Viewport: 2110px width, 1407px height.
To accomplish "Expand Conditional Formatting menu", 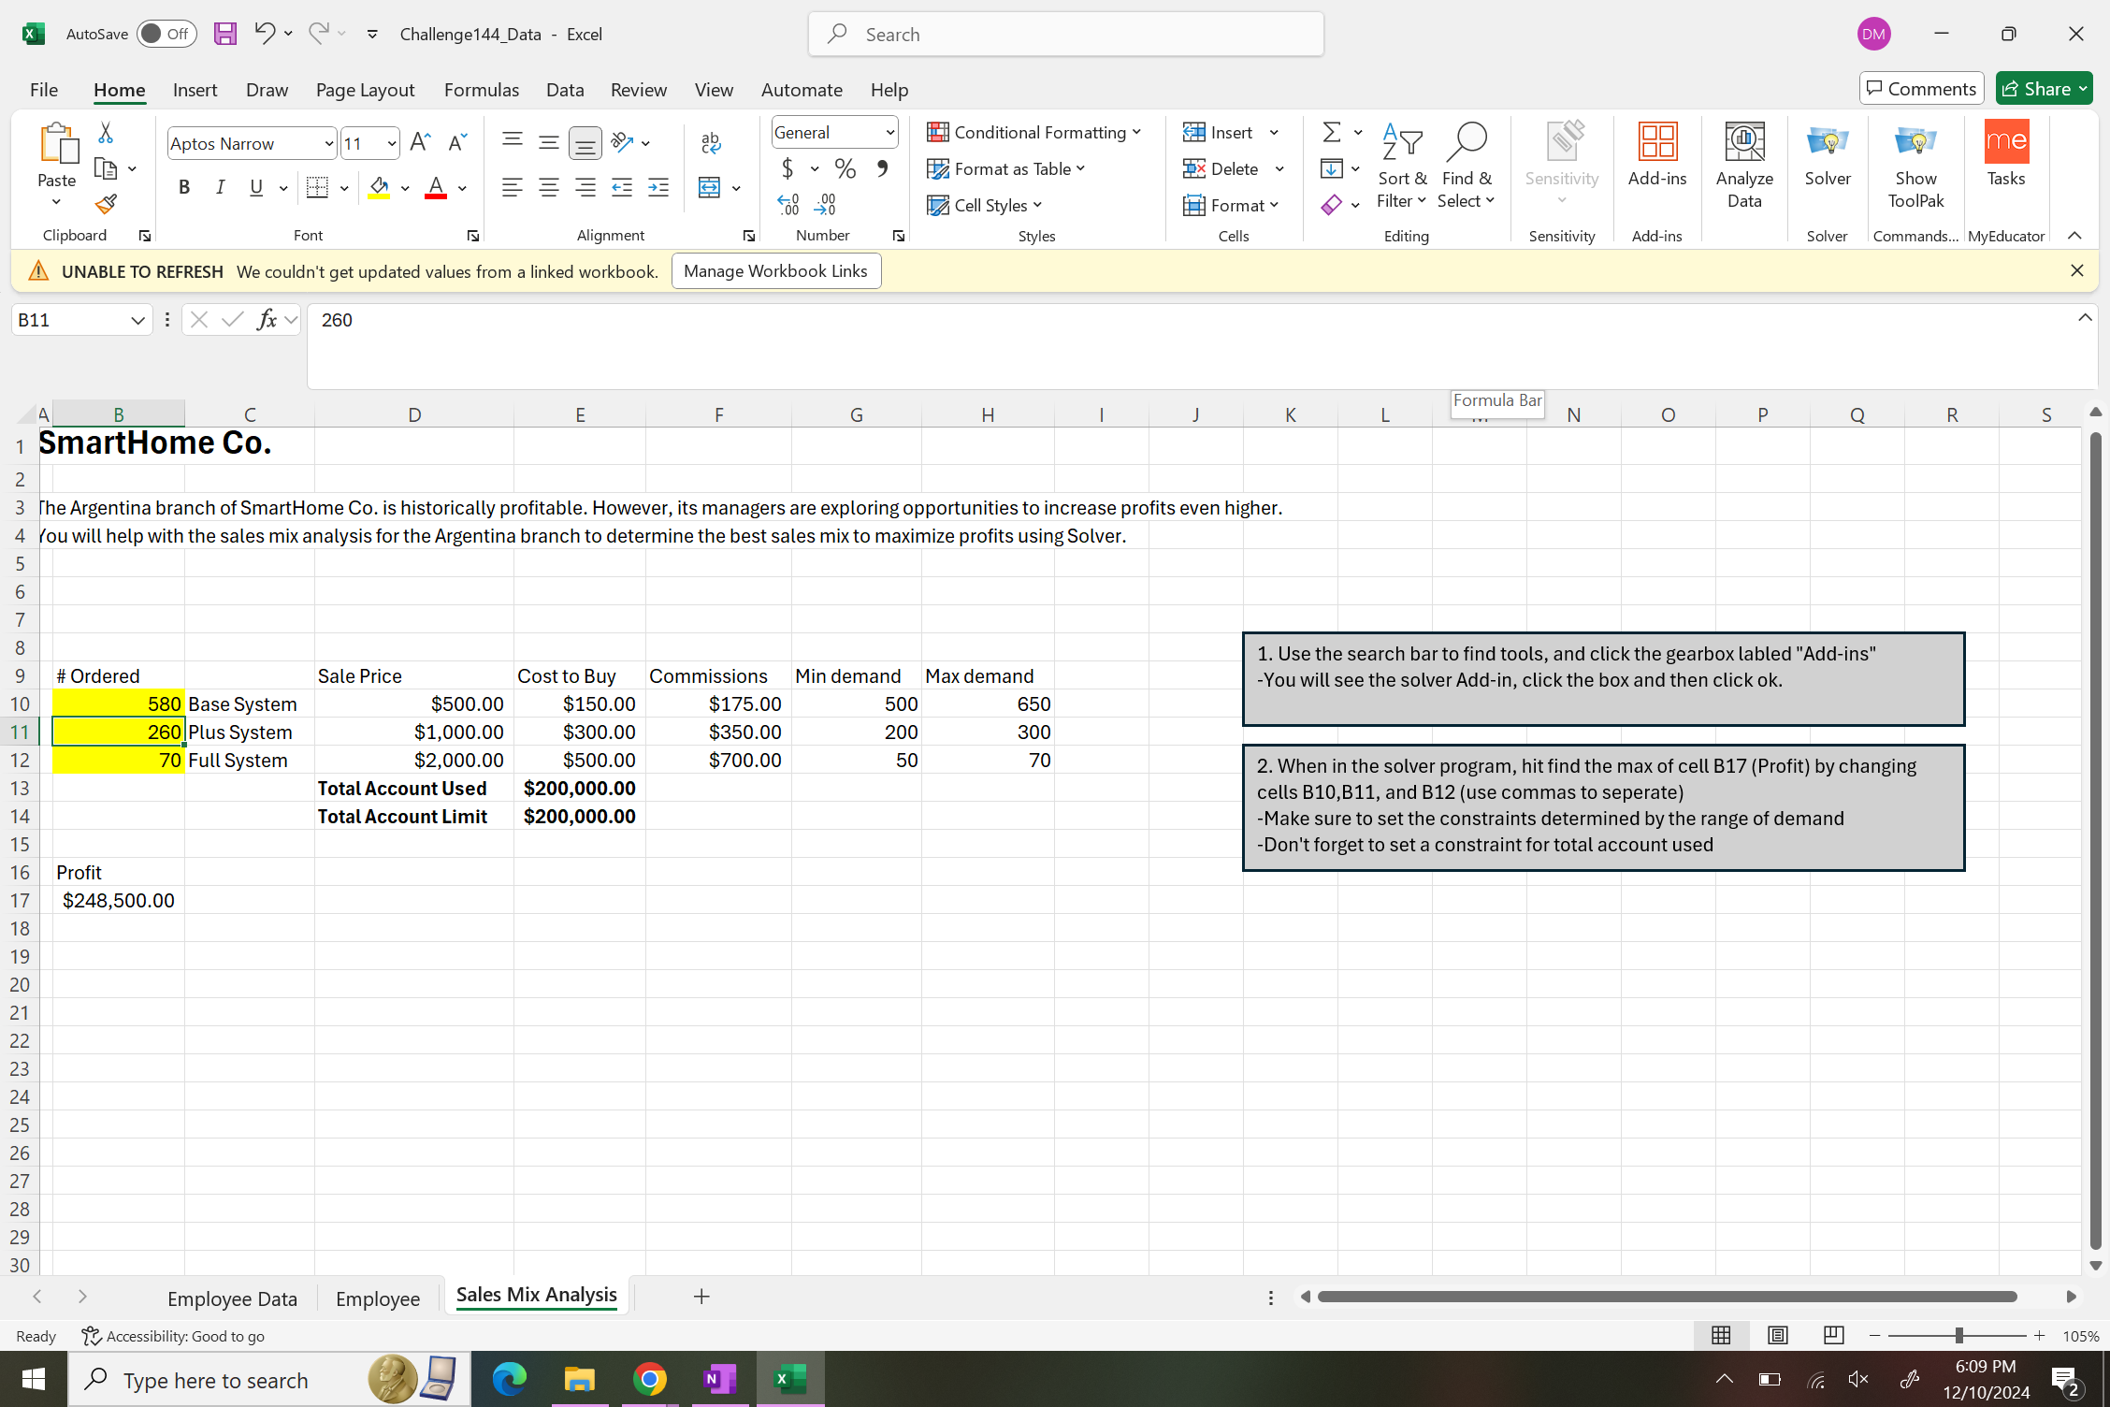I will pos(1034,133).
